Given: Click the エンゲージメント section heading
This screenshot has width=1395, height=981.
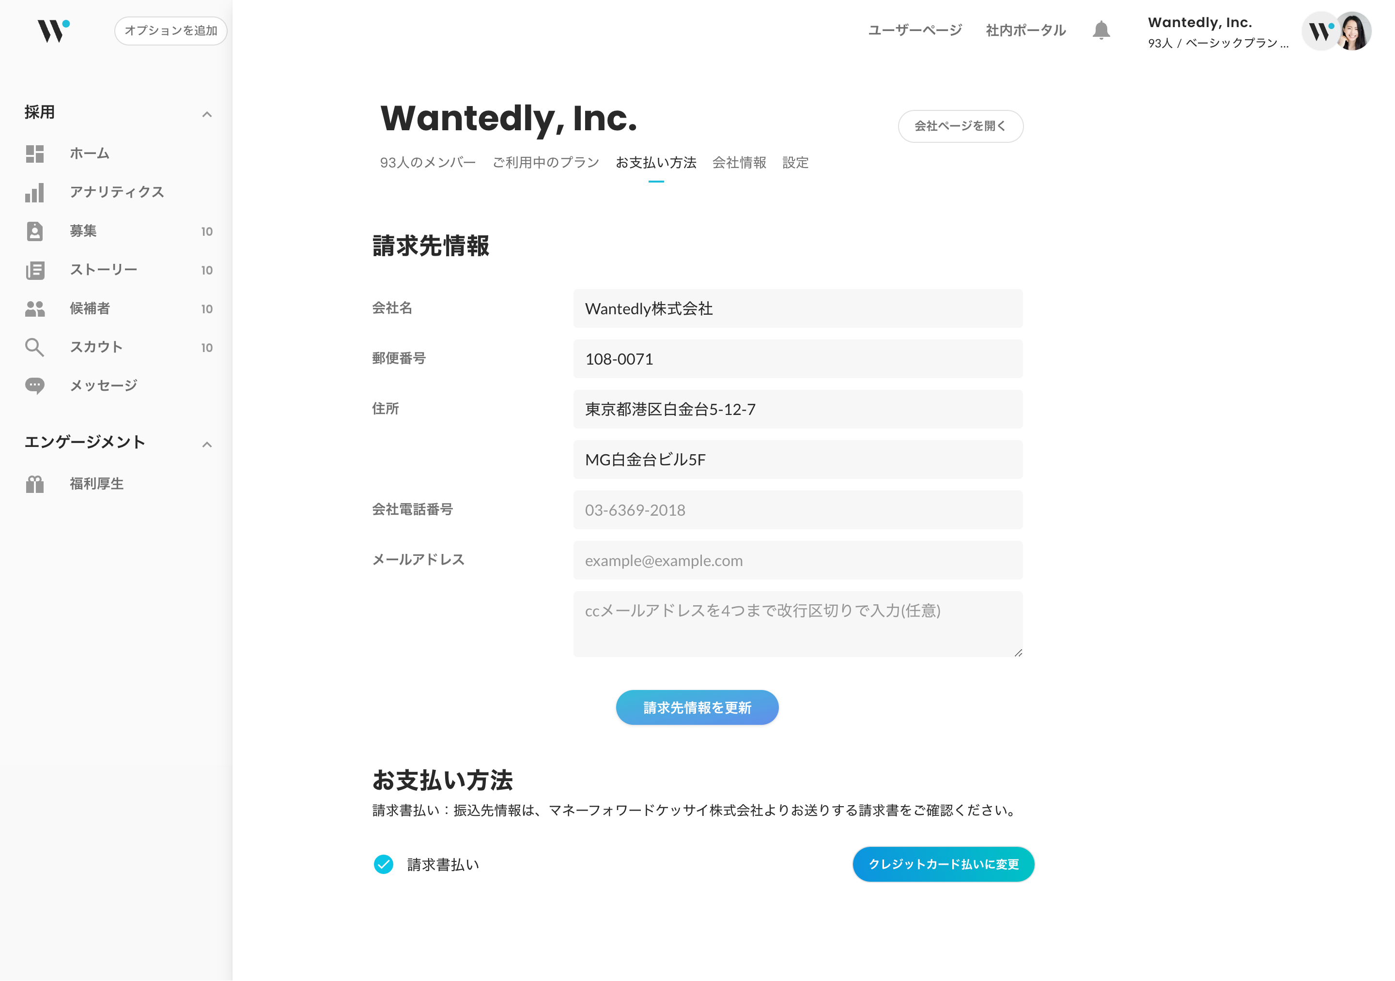Looking at the screenshot, I should [x=84, y=442].
